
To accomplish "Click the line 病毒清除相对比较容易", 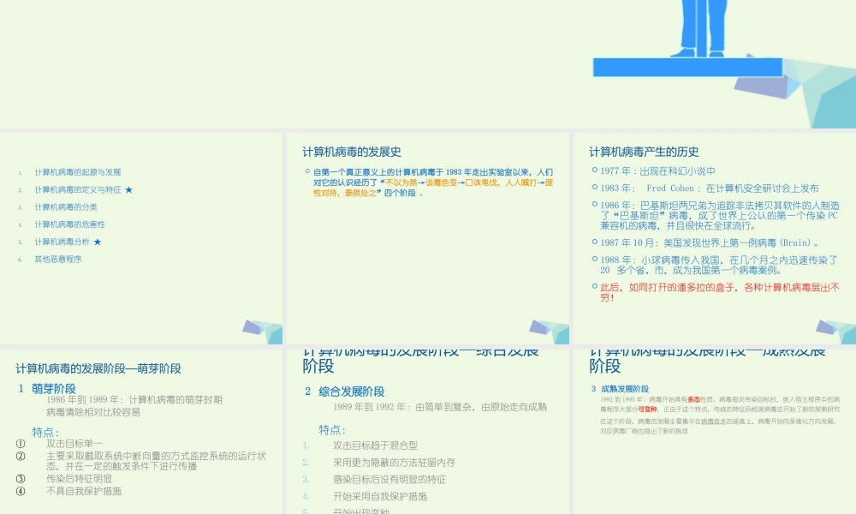I will 93,412.
